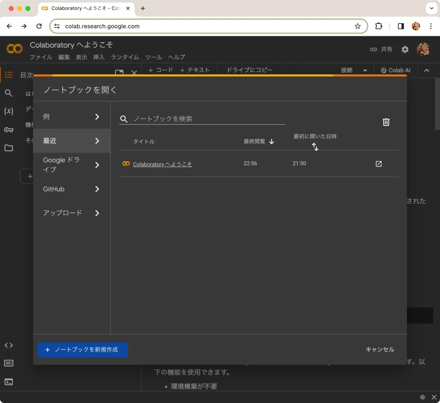Click the 接続 connect button

(x=347, y=70)
